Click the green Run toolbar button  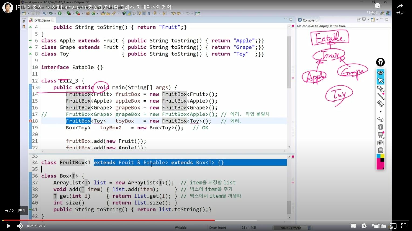(x=60, y=13)
